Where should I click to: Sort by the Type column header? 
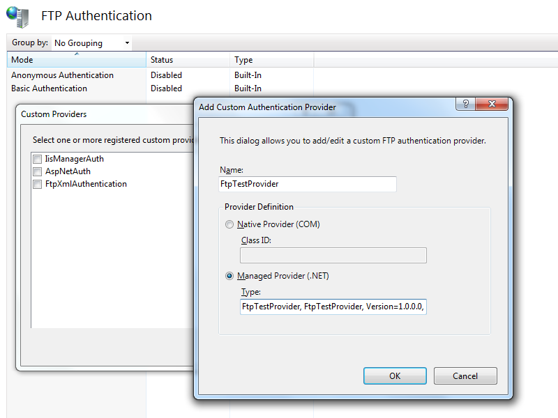click(x=271, y=60)
